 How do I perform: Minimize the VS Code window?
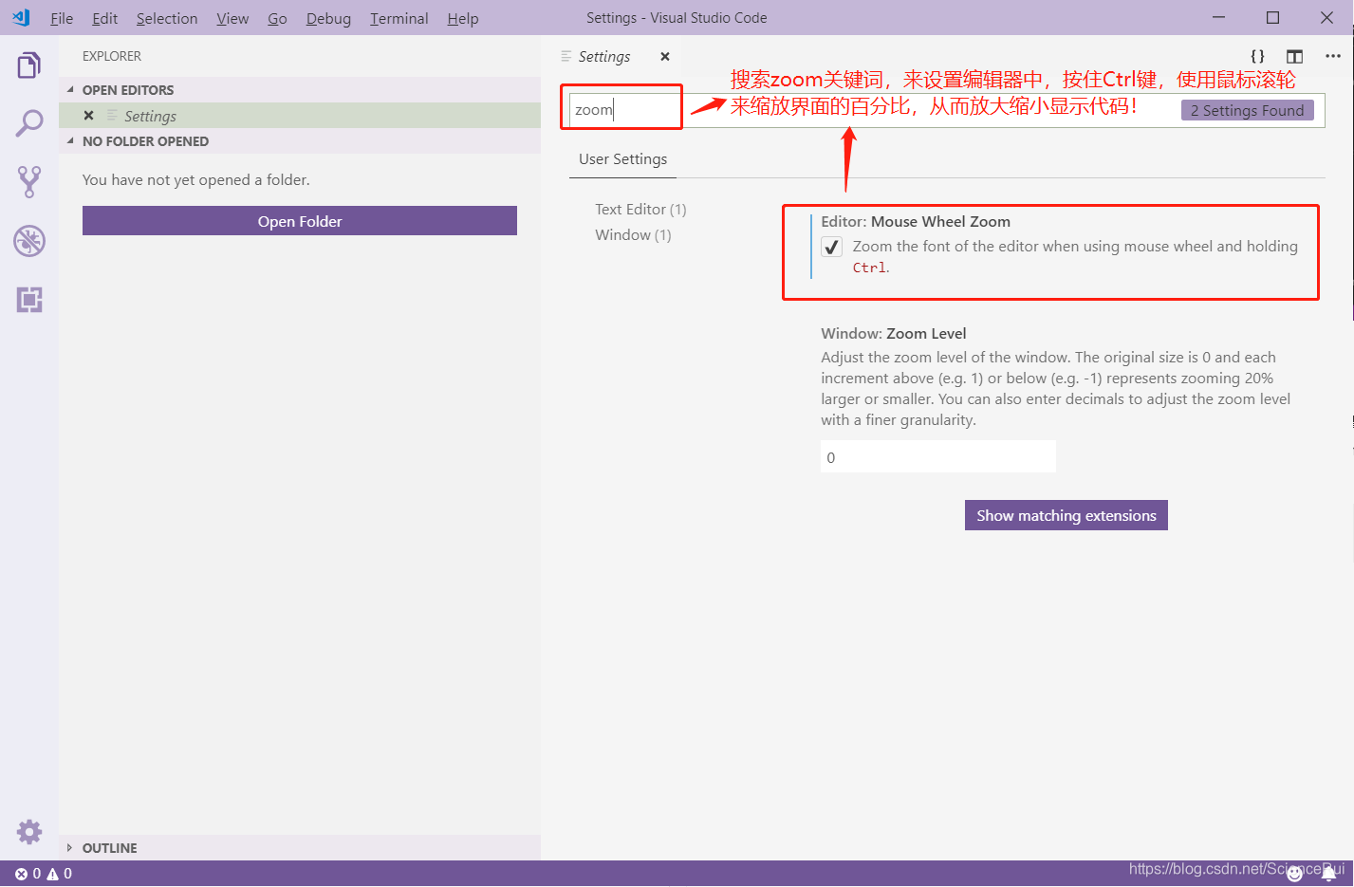coord(1219,17)
